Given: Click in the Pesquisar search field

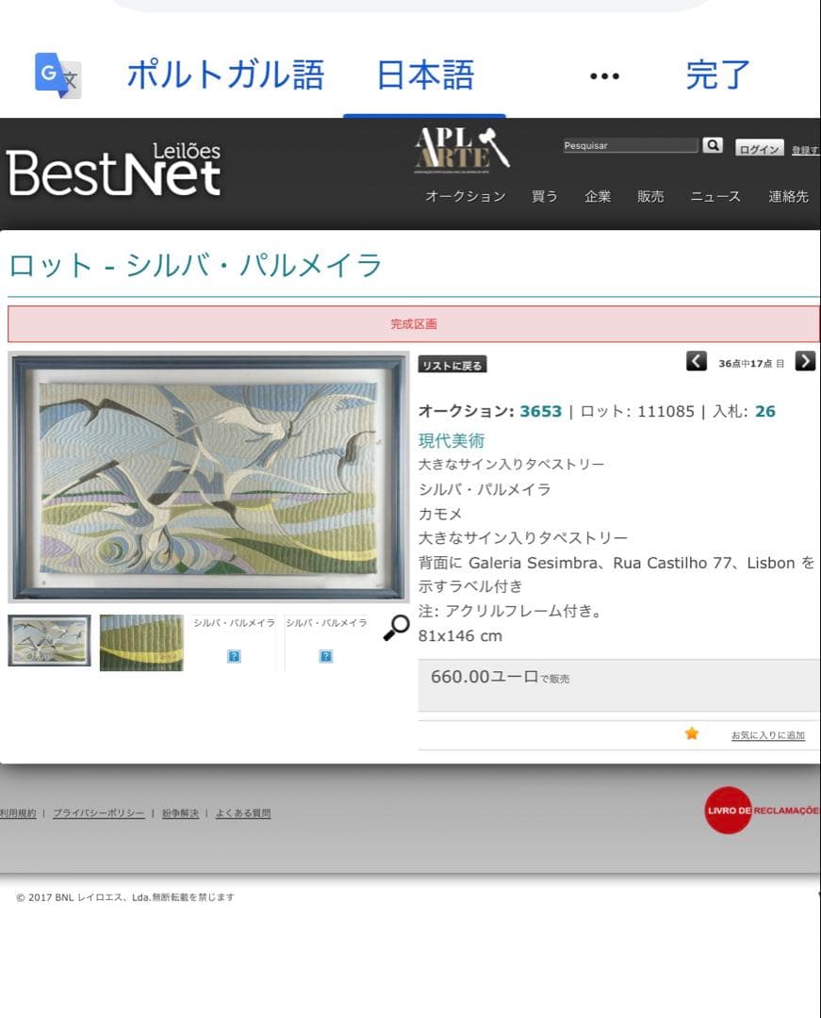Looking at the screenshot, I should tap(630, 145).
